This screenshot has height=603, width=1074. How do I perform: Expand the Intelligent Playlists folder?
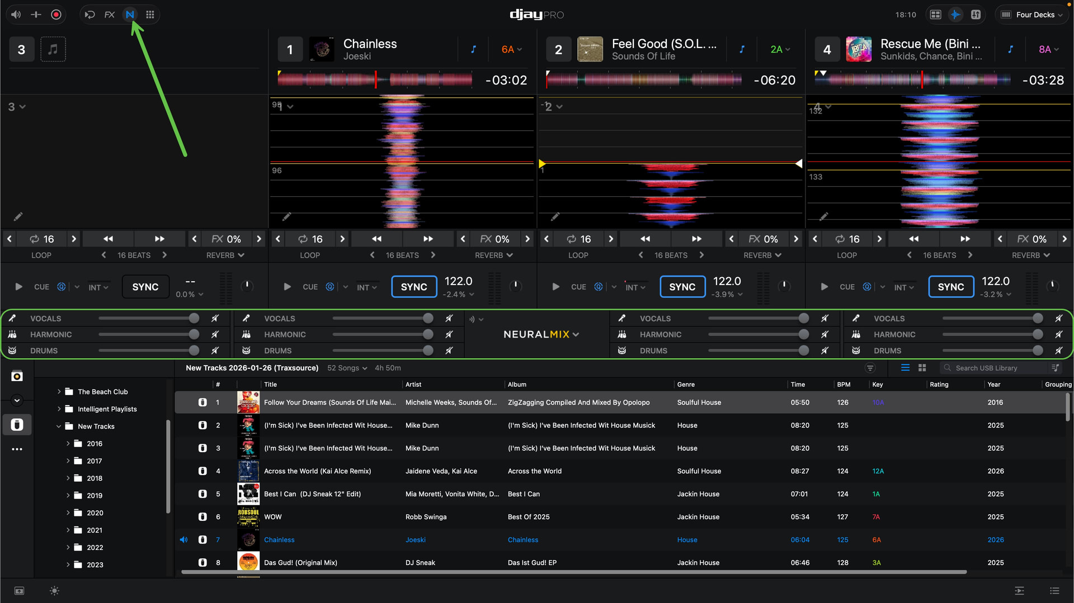[x=59, y=409]
